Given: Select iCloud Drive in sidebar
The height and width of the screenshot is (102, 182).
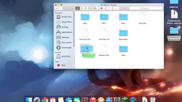Looking at the screenshot, I should [x=64, y=22].
